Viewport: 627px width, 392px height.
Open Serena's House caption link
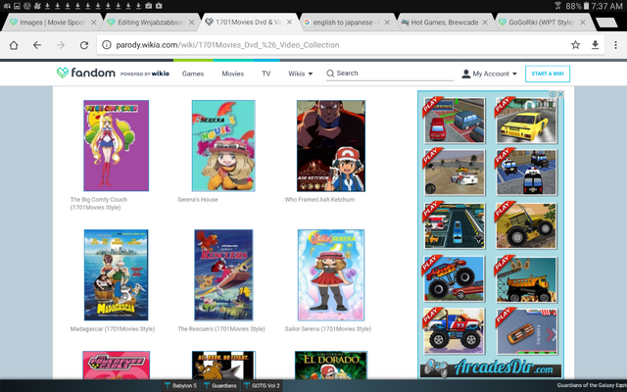(x=198, y=200)
